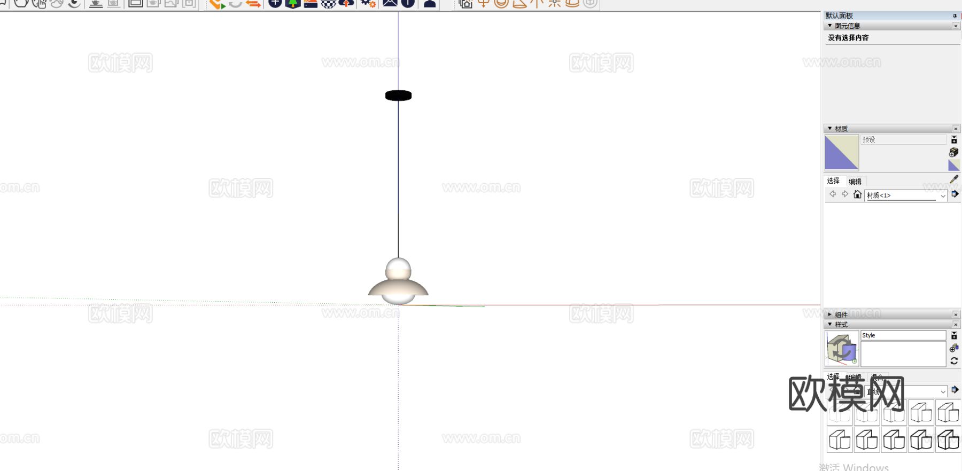Open the styles collection dropdown
The height and width of the screenshot is (471, 962).
coord(906,391)
